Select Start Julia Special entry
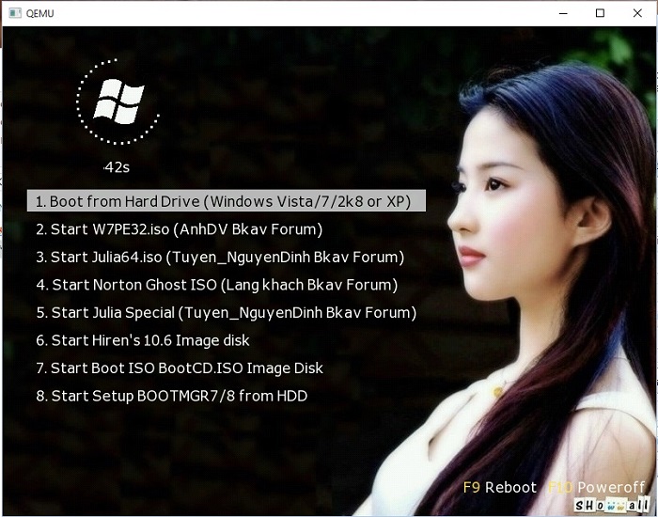Image resolution: width=658 pixels, height=517 pixels. pos(227,312)
